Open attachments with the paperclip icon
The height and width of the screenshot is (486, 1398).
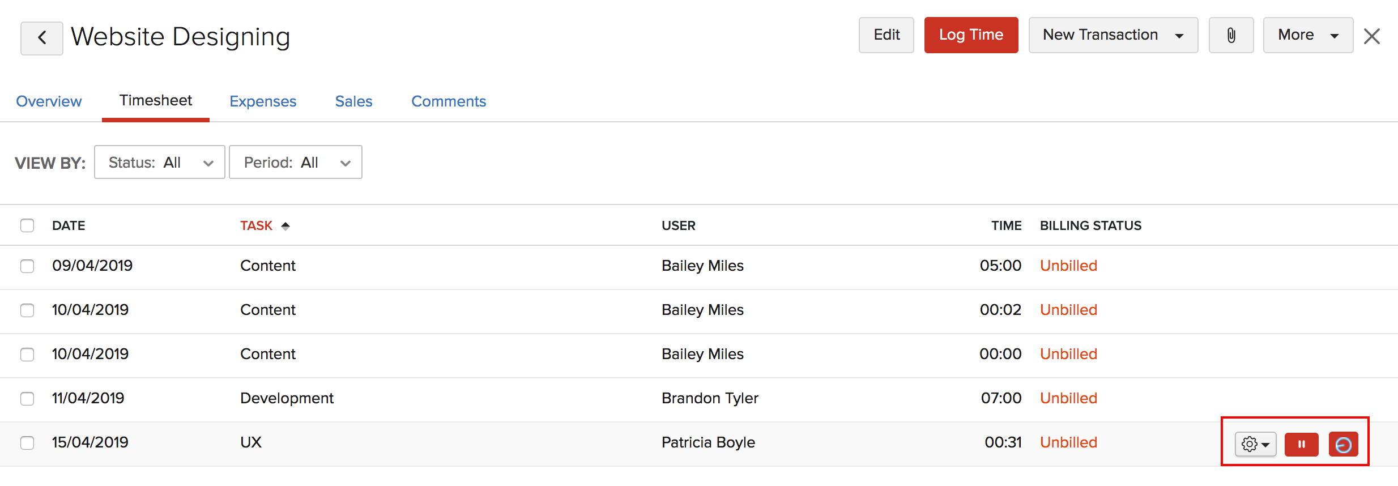click(1231, 35)
